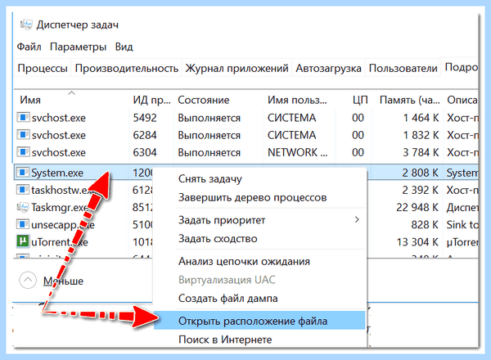Screen dimensions: 491x360
Task: Select Открыть расположение файла
Action: click(x=259, y=321)
